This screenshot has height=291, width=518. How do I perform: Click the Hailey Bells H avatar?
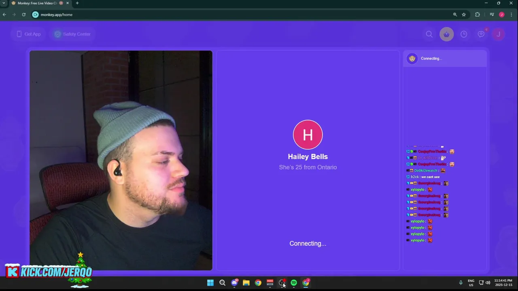308,135
